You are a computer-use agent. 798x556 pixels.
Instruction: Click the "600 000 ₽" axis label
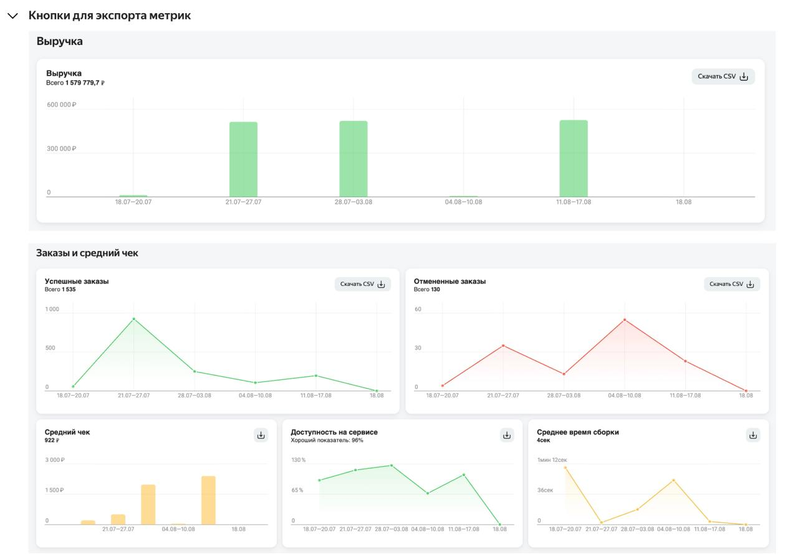[x=61, y=105]
